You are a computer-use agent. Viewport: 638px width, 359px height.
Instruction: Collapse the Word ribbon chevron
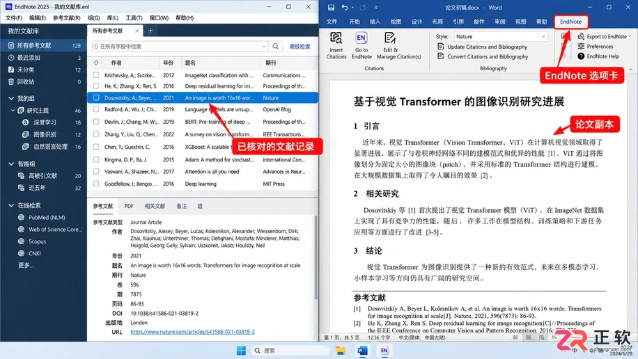coord(630,70)
